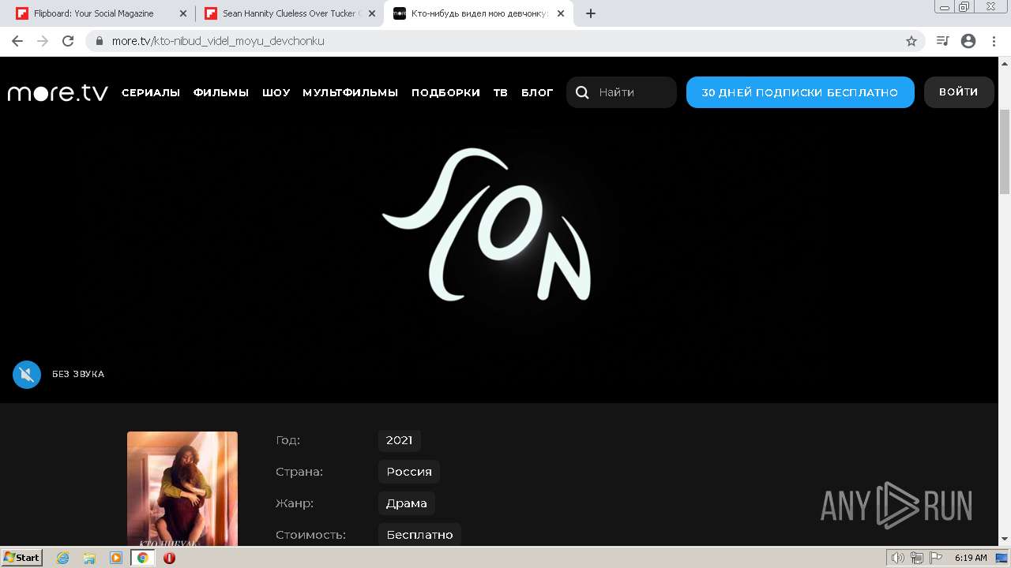The height and width of the screenshot is (568, 1011).
Task: Open the Сериалы menu section
Action: coord(151,92)
